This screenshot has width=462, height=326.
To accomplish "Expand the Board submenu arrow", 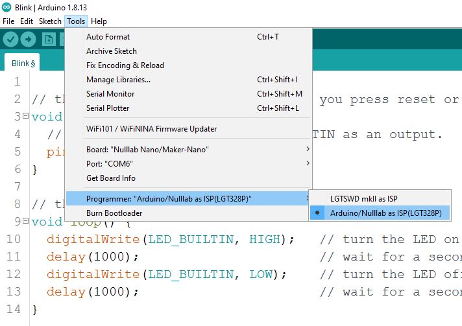I will [308, 150].
